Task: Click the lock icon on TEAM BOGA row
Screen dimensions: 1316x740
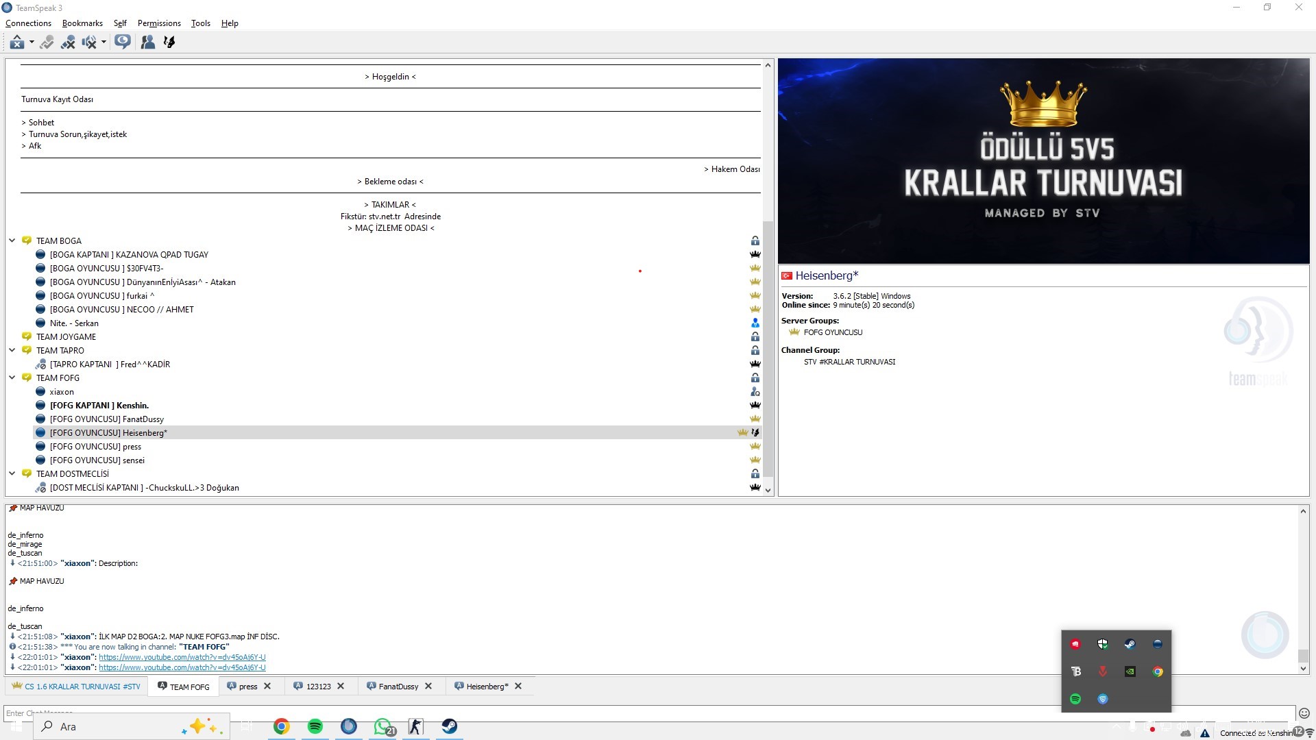Action: coord(755,241)
